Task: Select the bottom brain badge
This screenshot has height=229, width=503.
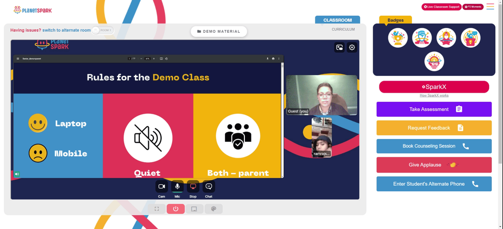Action: click(434, 61)
